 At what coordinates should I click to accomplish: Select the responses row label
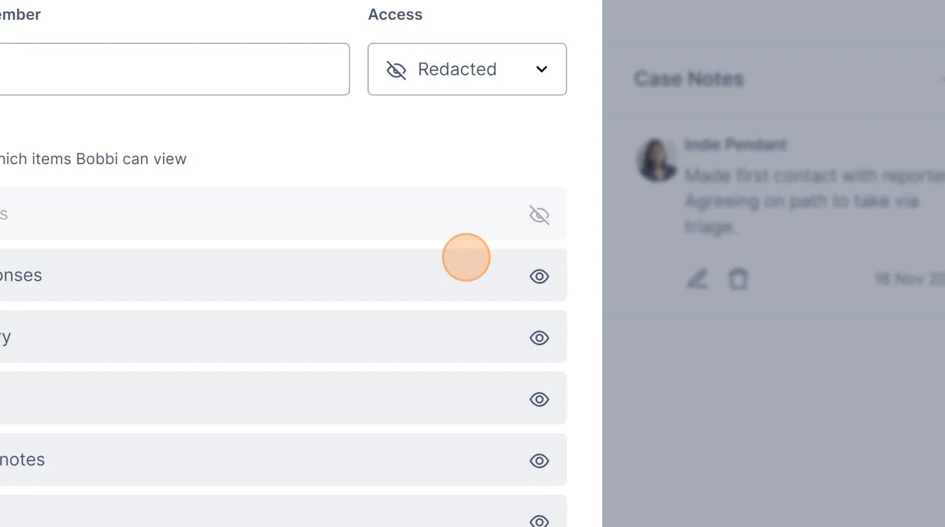coord(21,275)
